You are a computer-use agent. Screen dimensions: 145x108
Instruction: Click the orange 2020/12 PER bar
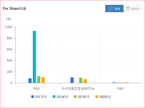point(43,80)
